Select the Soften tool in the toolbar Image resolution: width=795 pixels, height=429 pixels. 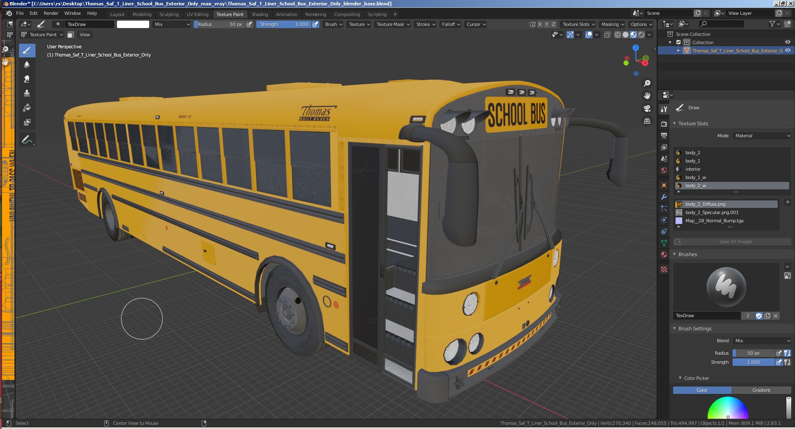click(27, 65)
